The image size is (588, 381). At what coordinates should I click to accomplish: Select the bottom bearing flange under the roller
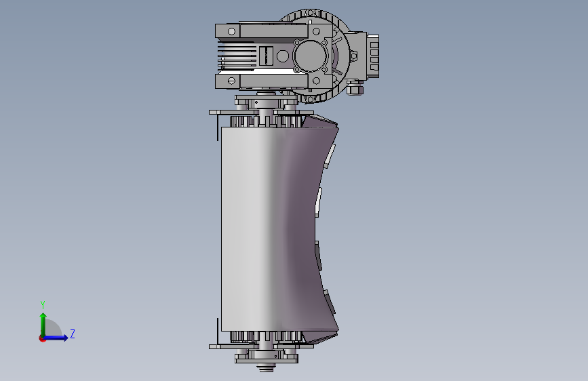[x=267, y=356]
